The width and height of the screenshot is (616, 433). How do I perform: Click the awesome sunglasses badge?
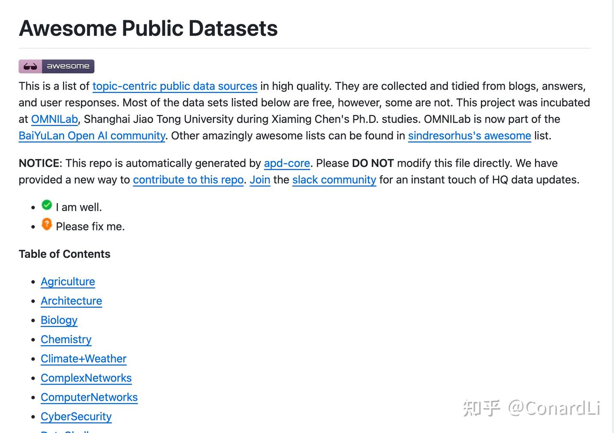[56, 66]
